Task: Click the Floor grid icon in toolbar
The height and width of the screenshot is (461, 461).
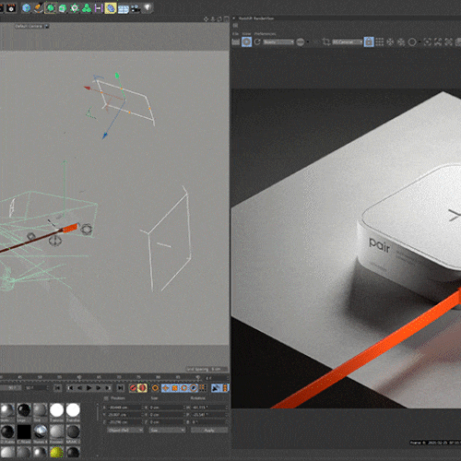Action: point(124,8)
